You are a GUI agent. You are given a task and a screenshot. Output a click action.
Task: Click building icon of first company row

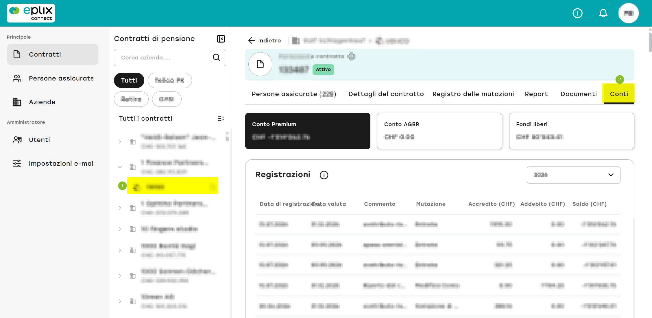[x=133, y=141]
